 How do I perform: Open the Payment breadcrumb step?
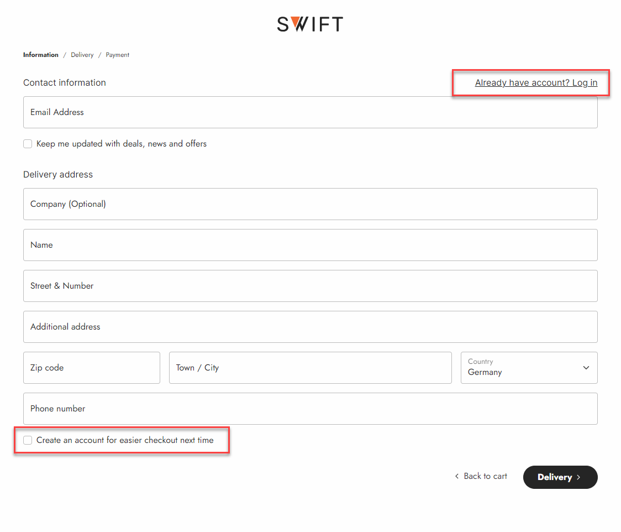click(x=118, y=55)
